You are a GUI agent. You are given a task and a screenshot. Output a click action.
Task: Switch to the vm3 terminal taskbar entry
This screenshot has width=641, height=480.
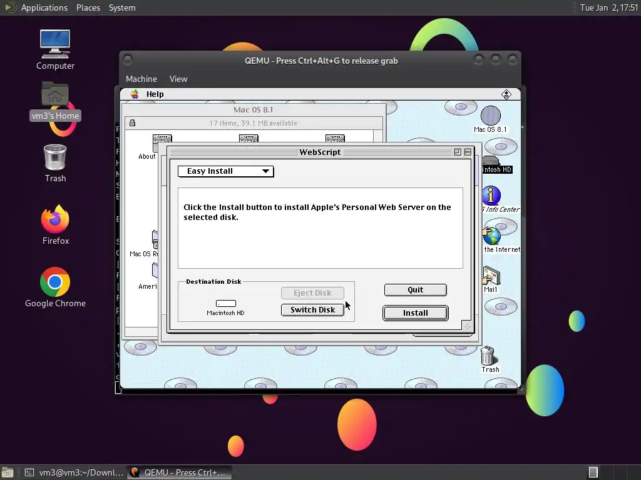pos(74,472)
